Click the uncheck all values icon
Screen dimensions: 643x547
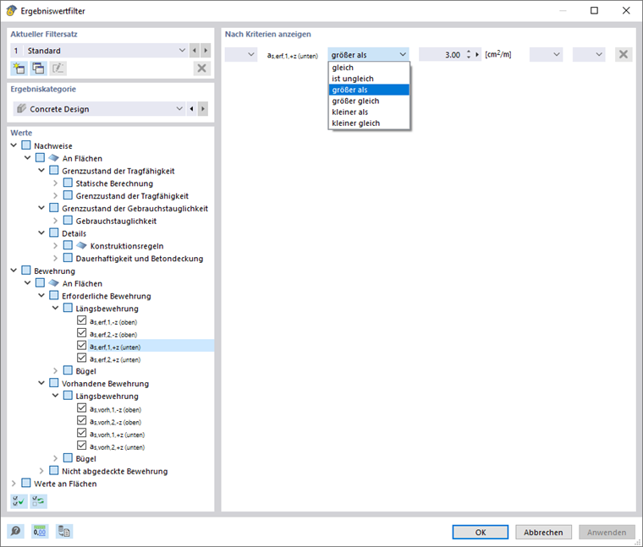[39, 501]
